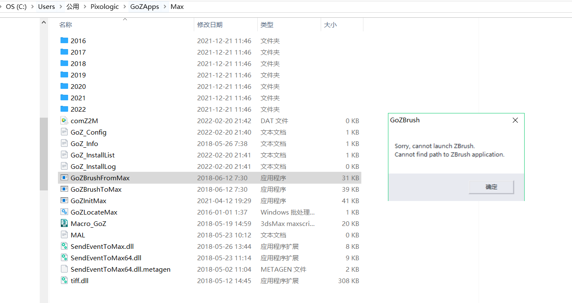This screenshot has width=572, height=303.
Task: Select the GoZInitMax file name
Action: [88, 201]
